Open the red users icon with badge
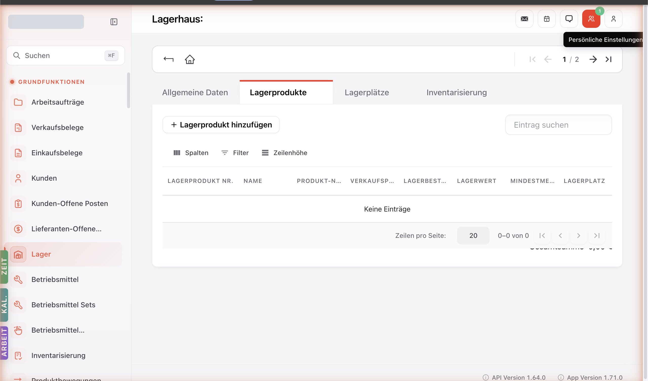 pos(591,19)
